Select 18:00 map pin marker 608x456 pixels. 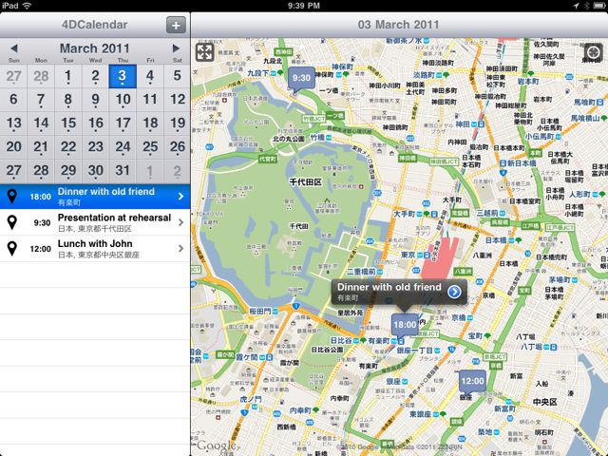[405, 326]
